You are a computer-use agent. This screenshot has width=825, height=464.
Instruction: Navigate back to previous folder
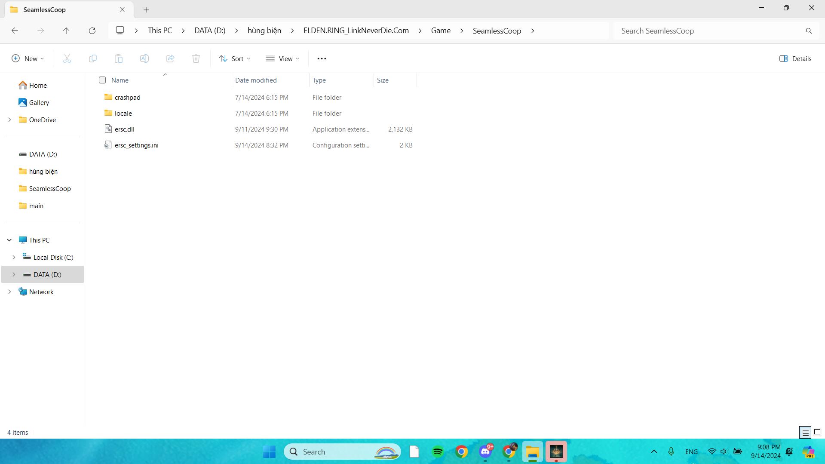pos(15,31)
